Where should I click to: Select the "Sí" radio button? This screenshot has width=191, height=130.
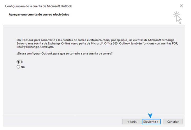pos(18,62)
